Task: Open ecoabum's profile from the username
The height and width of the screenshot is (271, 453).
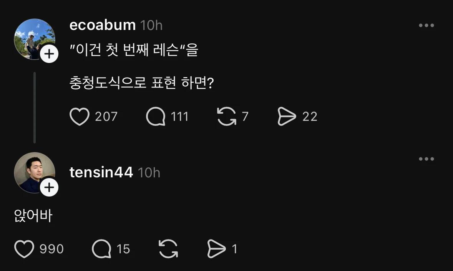Action: (x=101, y=25)
